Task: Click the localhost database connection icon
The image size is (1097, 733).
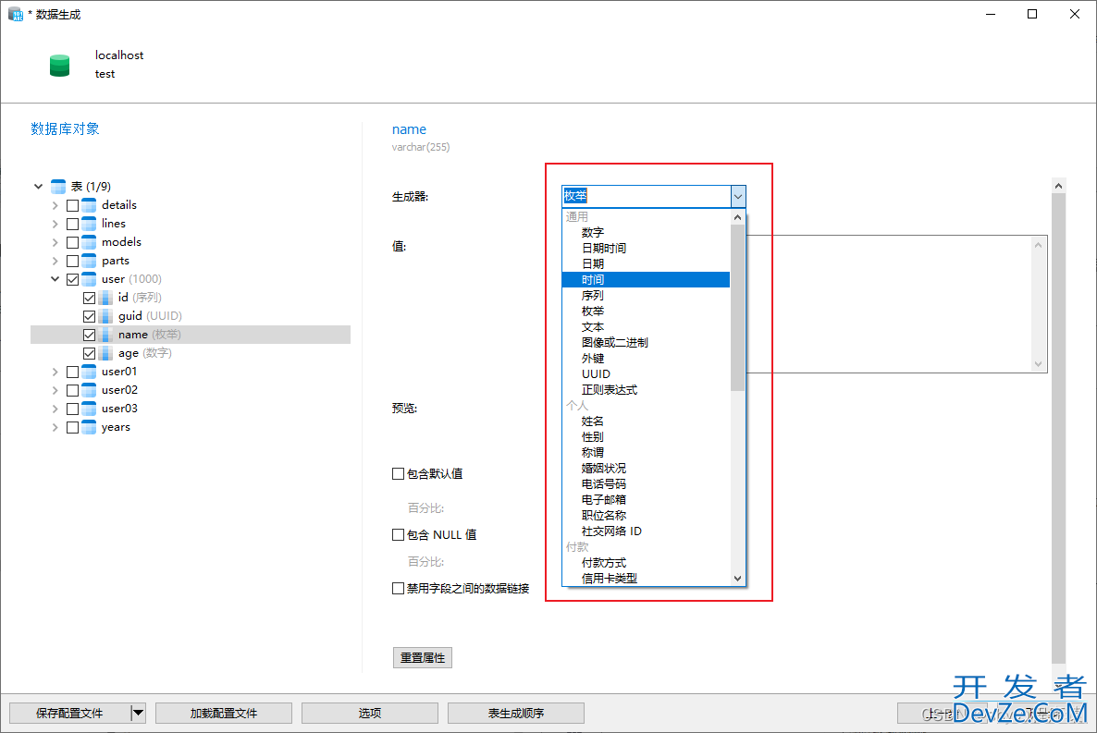Action: click(59, 65)
